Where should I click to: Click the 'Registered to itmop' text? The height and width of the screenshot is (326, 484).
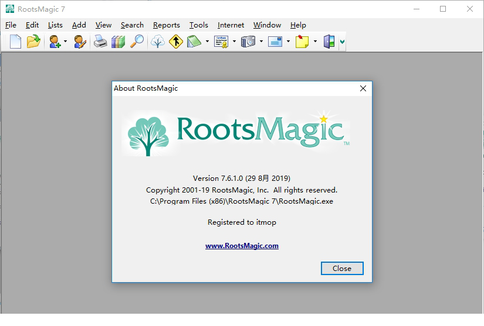(242, 222)
